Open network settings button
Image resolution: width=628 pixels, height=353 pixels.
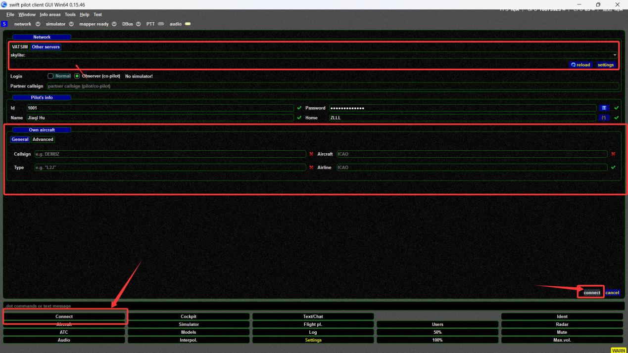[x=605, y=65]
